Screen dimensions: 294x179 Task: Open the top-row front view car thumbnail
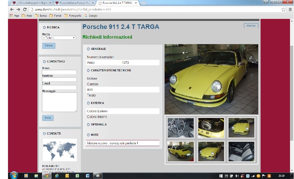pos(241,128)
